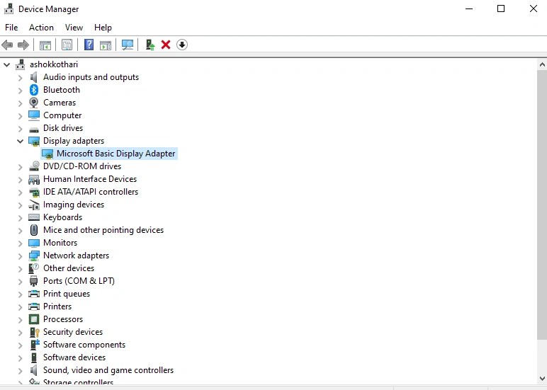Click the Audio inputs and outputs speaker icon
The image size is (547, 390).
(34, 77)
